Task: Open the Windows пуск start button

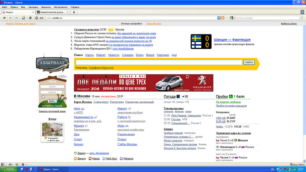Action: (9, 169)
